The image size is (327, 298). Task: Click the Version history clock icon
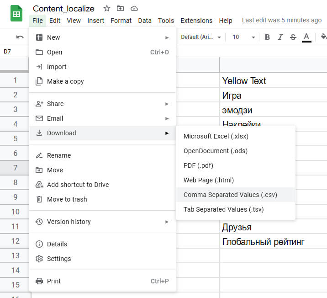39,222
